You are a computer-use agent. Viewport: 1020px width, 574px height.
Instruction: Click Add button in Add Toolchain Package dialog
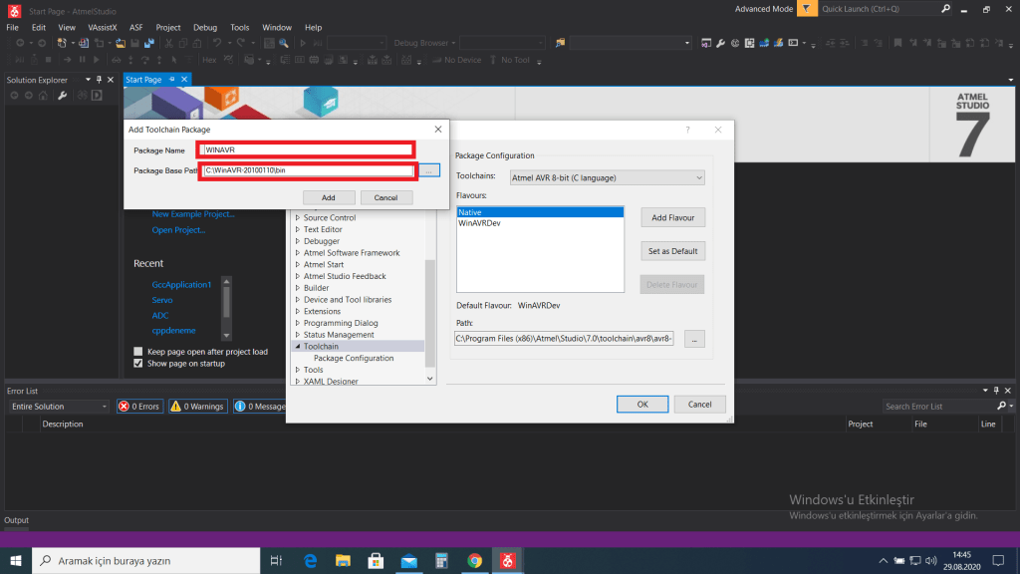(x=328, y=197)
